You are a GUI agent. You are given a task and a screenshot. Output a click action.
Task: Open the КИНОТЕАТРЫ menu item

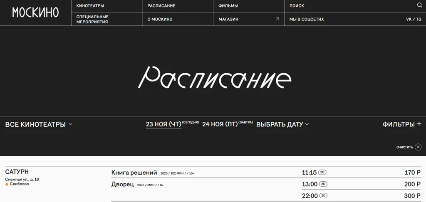(90, 6)
